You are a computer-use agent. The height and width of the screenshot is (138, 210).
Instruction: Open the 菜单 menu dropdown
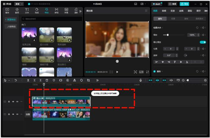(x=19, y=4)
